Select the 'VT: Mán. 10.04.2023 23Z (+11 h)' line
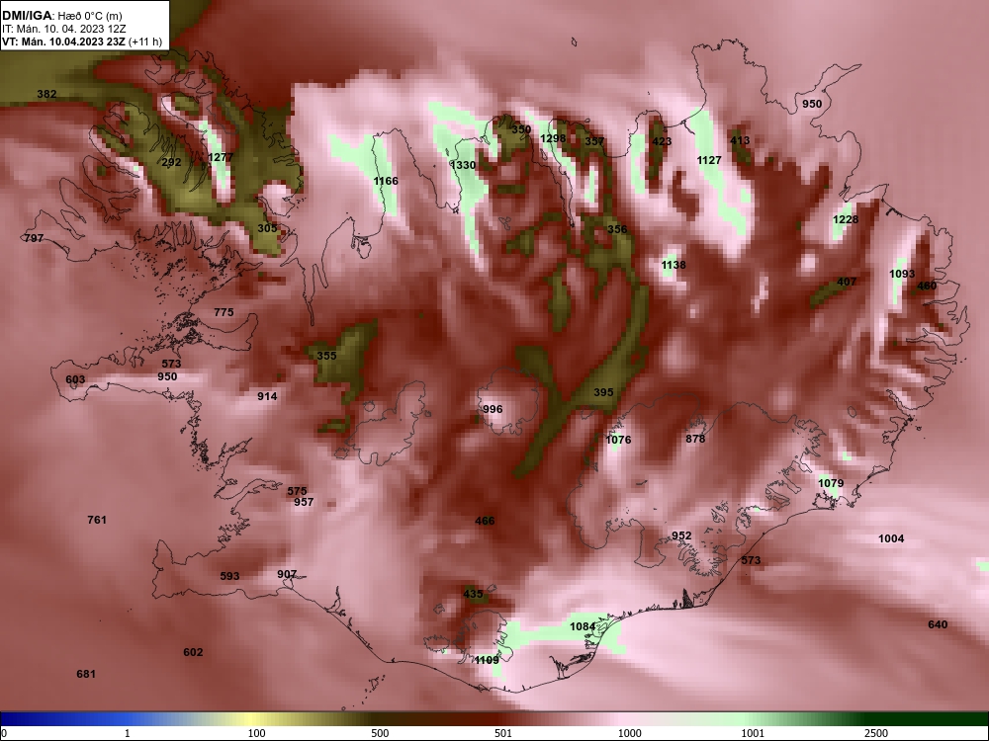The height and width of the screenshot is (741, 989). coord(82,42)
